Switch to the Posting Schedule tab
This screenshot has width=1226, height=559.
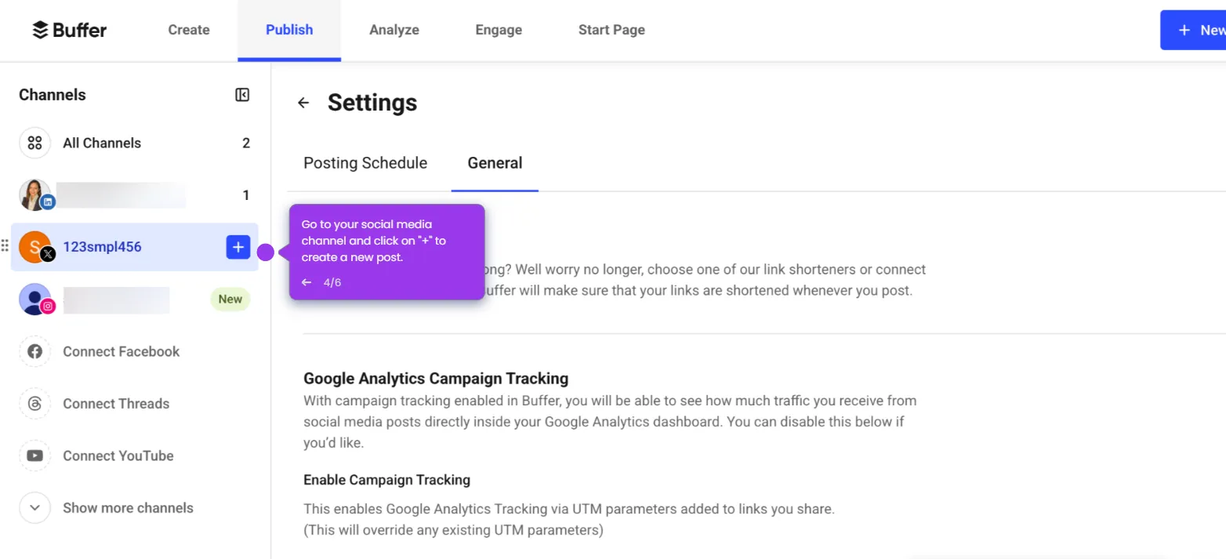pos(365,162)
